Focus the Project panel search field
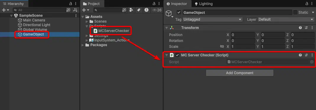This screenshot has height=110, width=316. coord(108,10)
